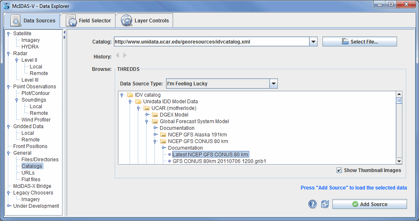Click the help question mark icon

312,204
